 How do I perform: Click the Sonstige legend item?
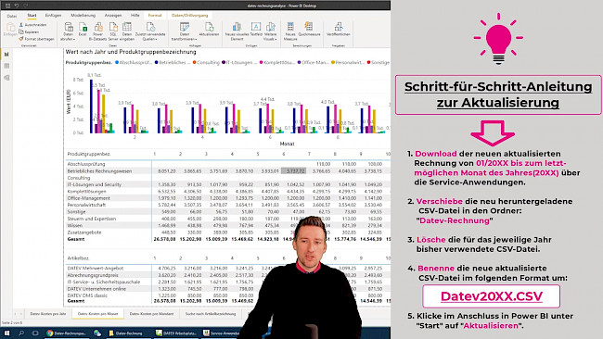378,62
